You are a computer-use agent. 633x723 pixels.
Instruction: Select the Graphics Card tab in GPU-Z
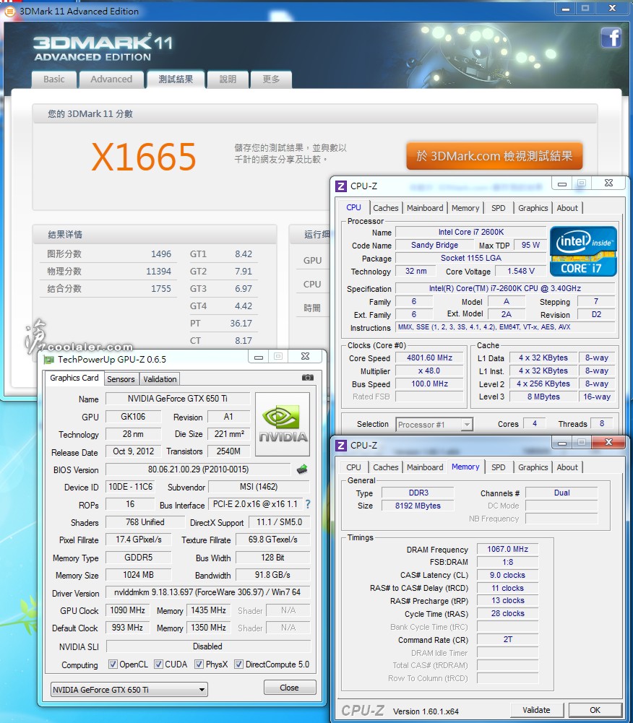(74, 378)
